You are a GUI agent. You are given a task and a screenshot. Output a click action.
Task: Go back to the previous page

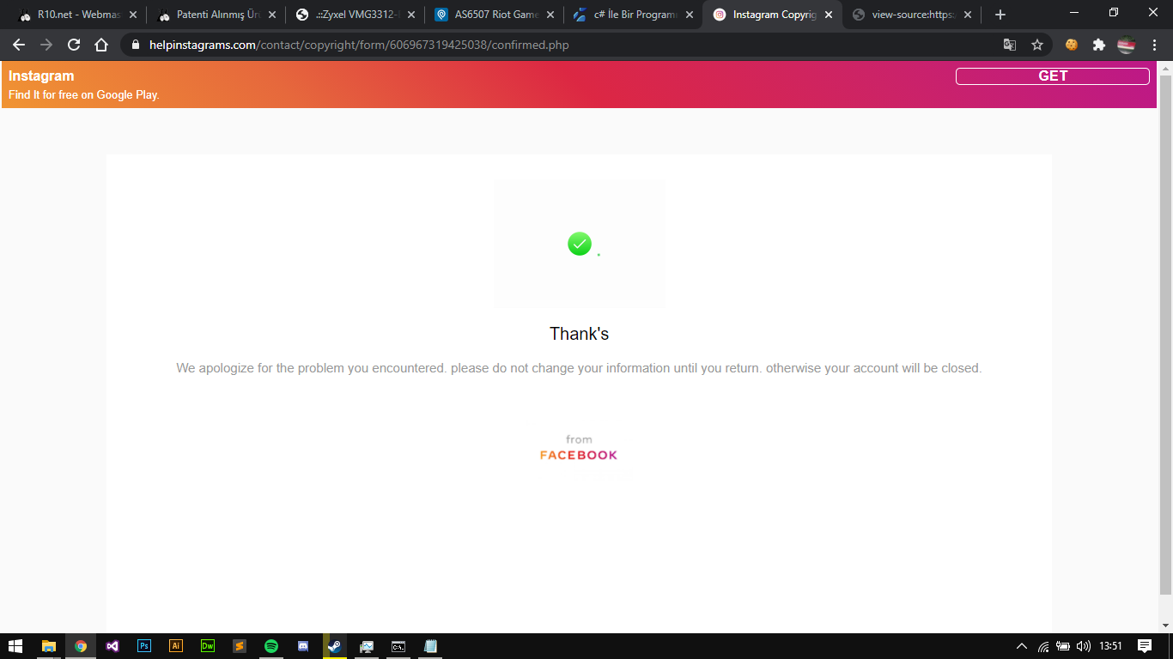pos(19,45)
